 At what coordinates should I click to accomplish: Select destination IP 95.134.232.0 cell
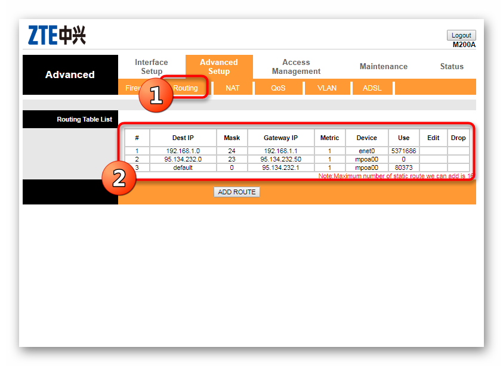(183, 159)
